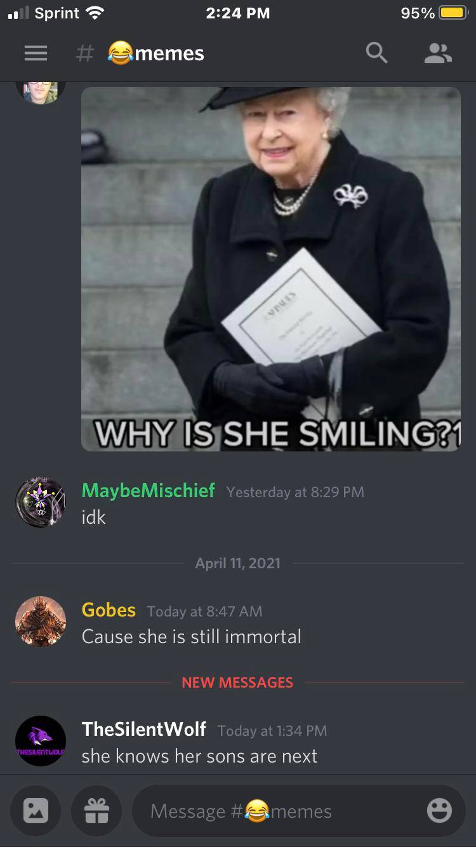
Task: Tap the battery indicator in status bar
Action: tap(453, 13)
